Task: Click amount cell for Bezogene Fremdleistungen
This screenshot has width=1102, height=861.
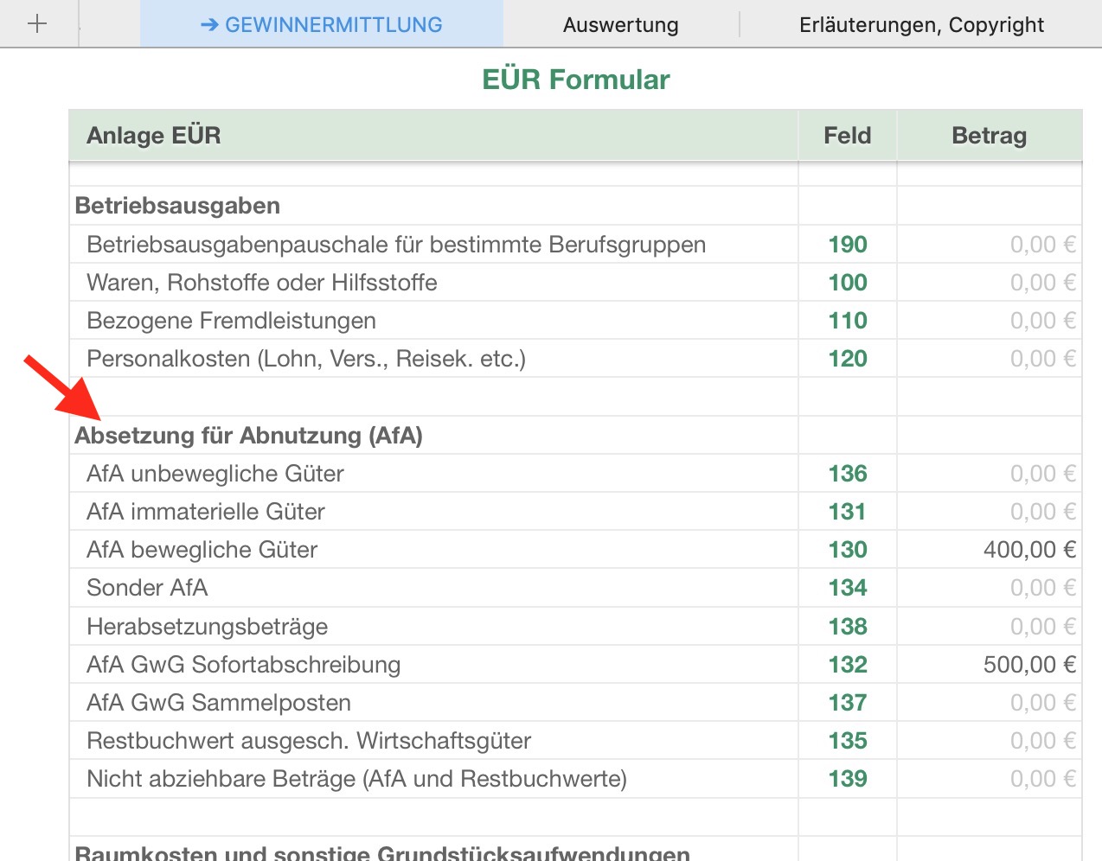Action: [x=989, y=321]
